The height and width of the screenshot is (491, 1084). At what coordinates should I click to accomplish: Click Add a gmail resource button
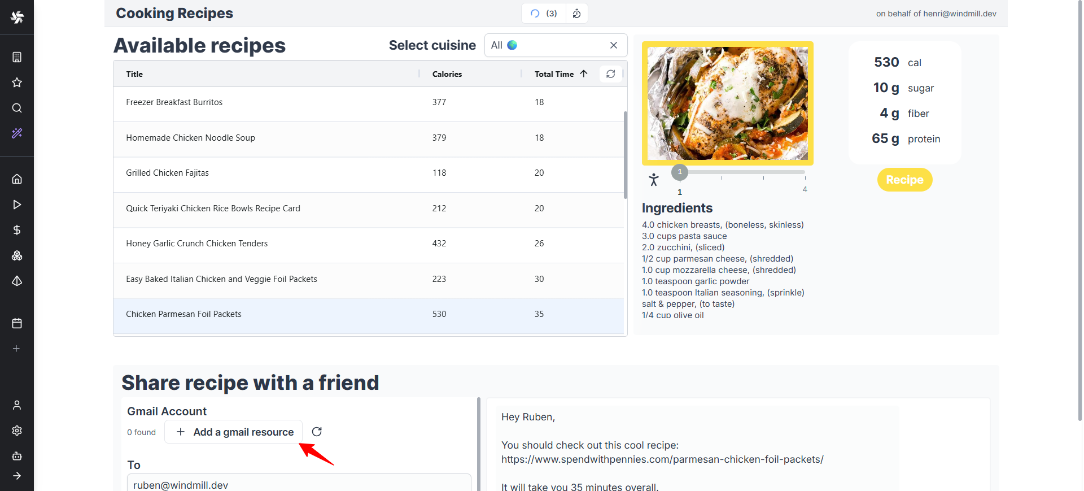[x=234, y=432]
